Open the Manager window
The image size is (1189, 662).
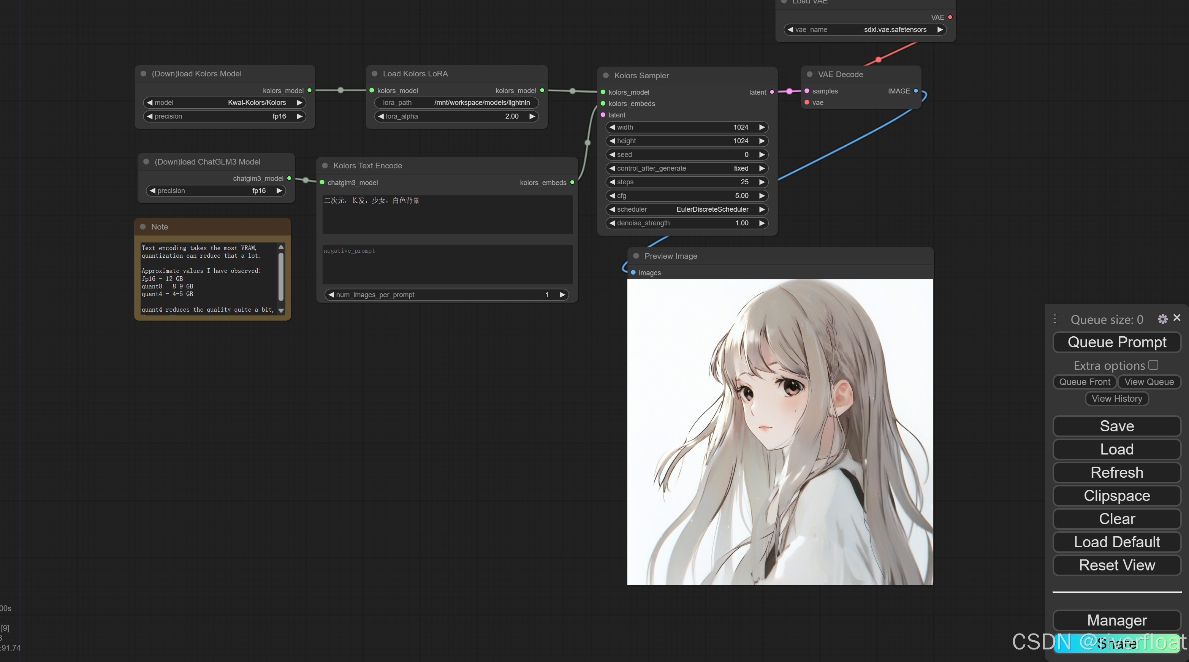(x=1116, y=621)
